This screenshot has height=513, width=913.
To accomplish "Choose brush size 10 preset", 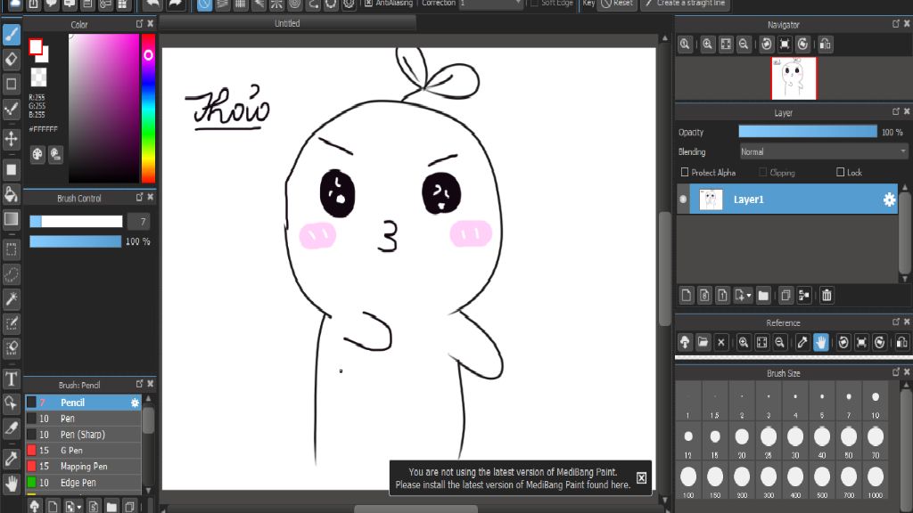I will tap(876, 403).
